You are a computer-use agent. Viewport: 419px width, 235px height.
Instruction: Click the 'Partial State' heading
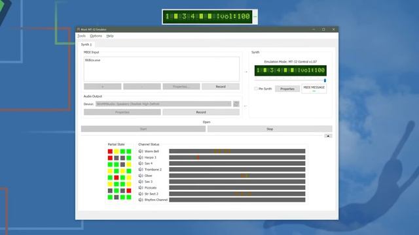117,144
